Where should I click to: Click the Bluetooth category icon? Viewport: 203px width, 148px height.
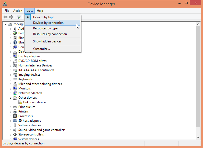[x=15, y=42]
